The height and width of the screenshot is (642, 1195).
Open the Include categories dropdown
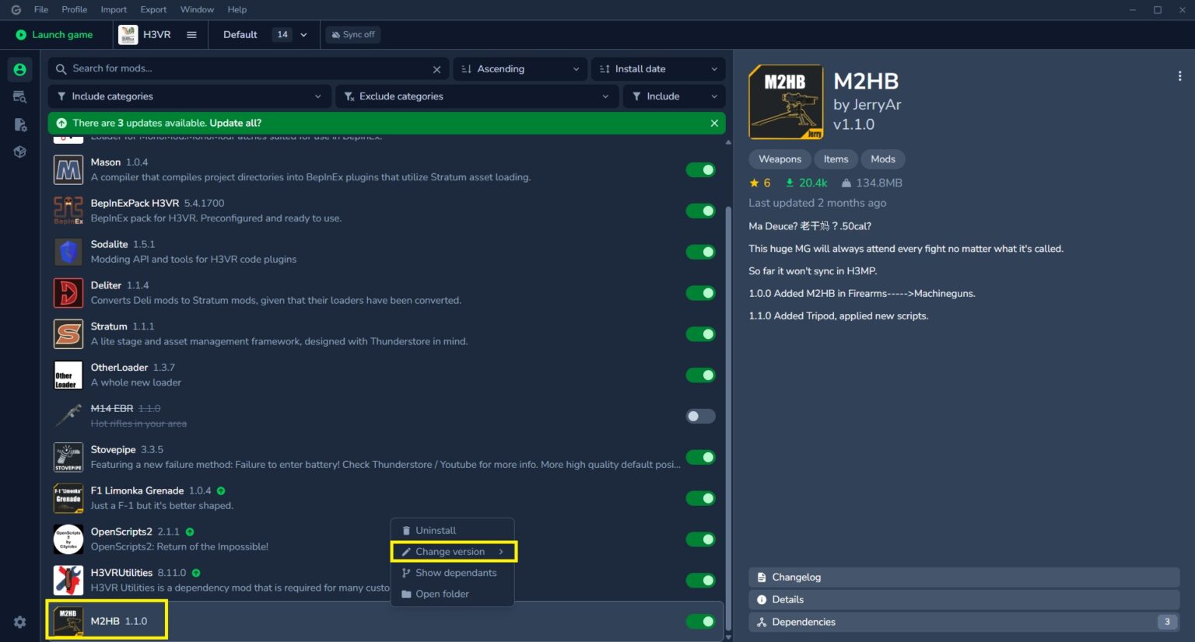coord(189,96)
